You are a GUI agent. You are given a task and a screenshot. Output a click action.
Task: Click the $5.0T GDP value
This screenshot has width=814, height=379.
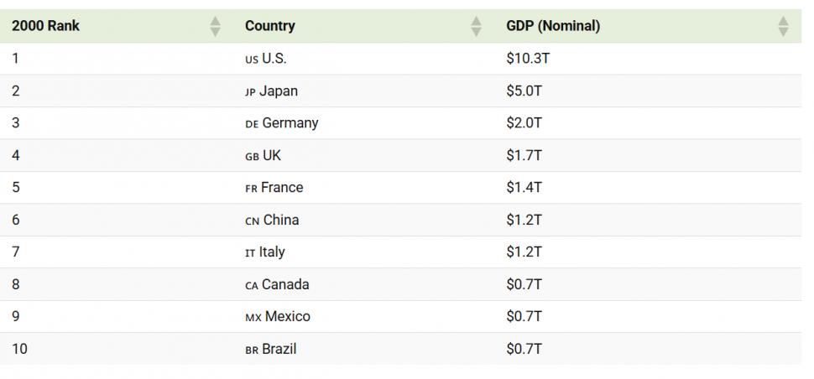[x=524, y=91]
